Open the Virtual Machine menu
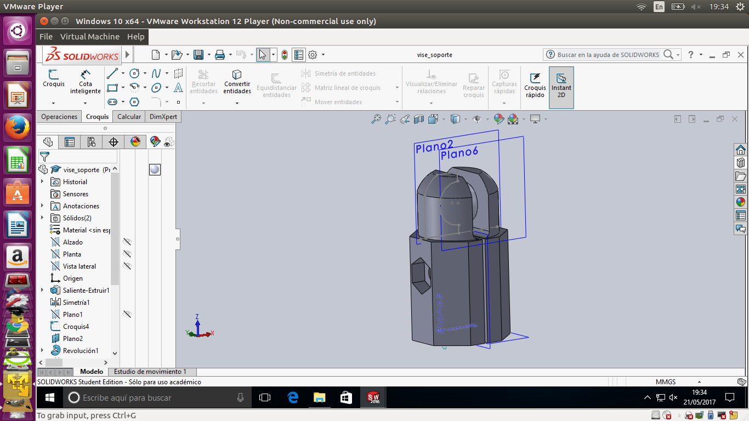Screen dimensions: 749x421 click(x=89, y=37)
